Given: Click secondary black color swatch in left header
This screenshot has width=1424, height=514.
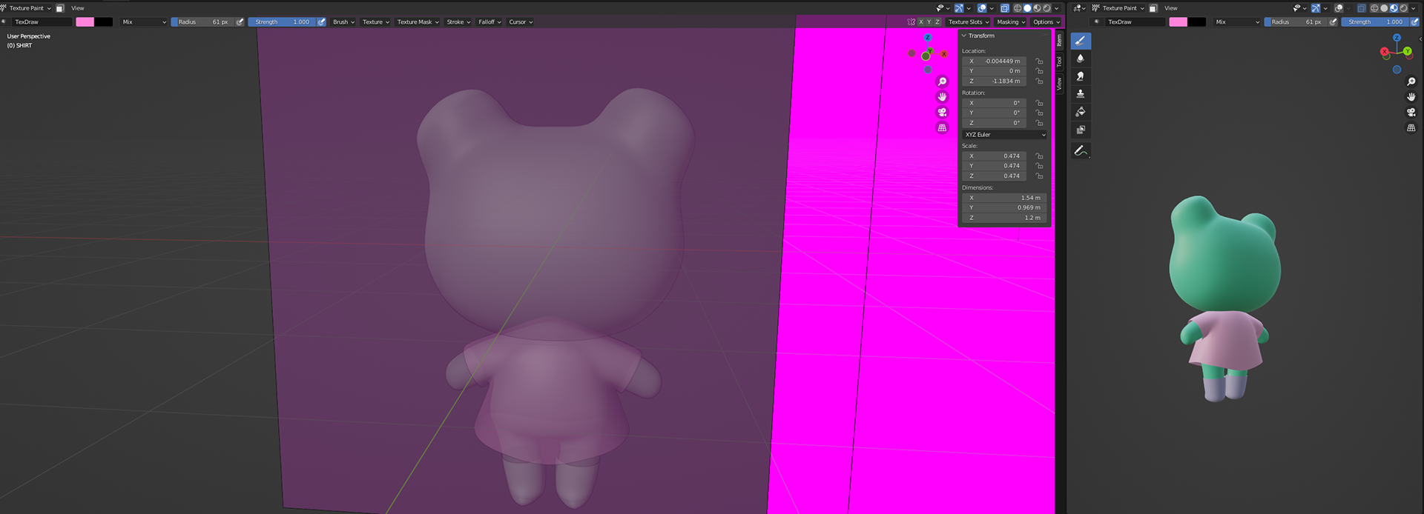Looking at the screenshot, I should (x=104, y=22).
